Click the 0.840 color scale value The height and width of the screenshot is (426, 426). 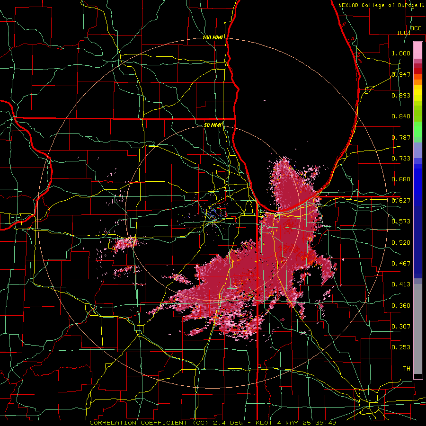tap(401, 116)
